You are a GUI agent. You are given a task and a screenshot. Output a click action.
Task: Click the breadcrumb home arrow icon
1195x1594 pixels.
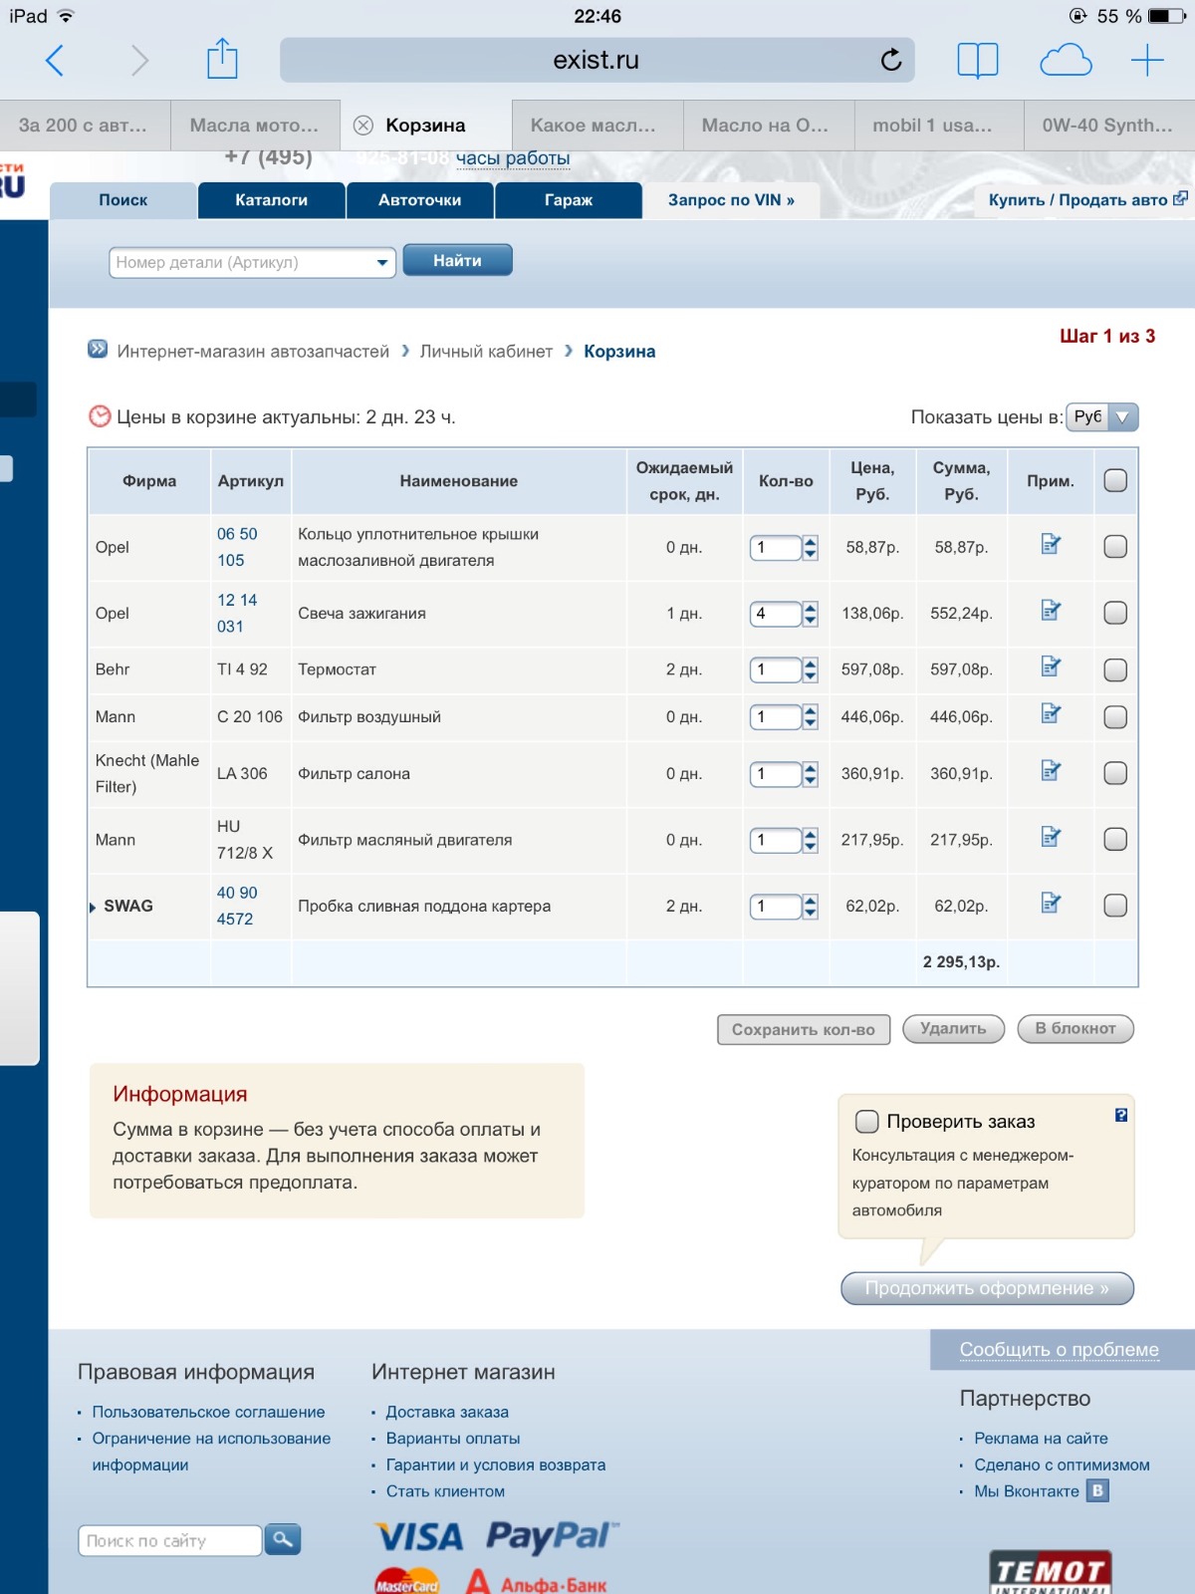[98, 349]
